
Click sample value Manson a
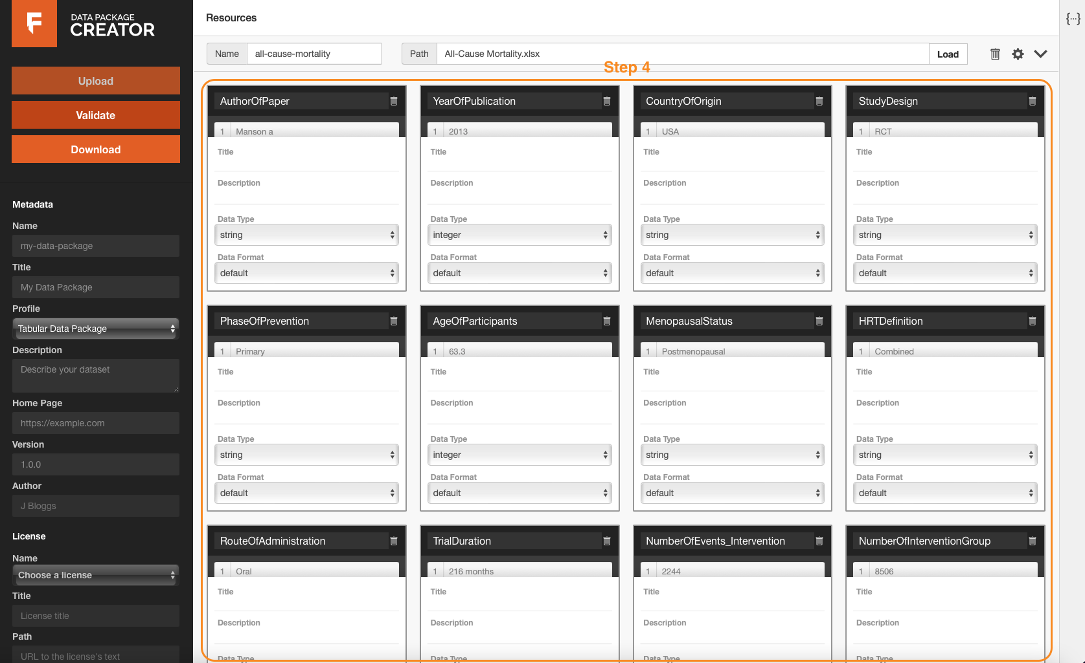255,131
